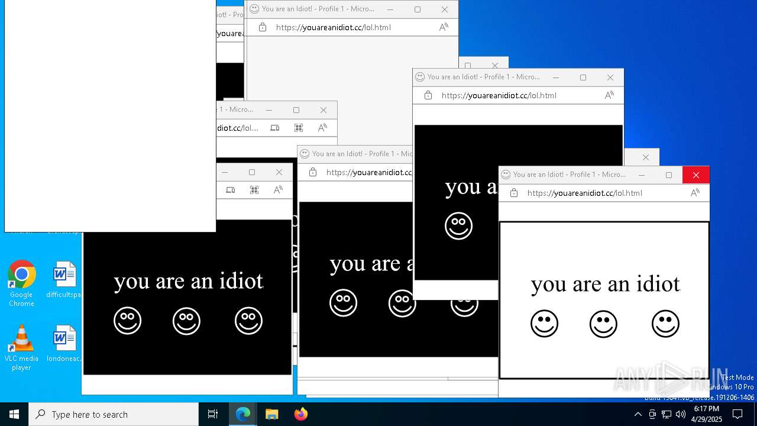Click QR code icon in "1 - Micro..." window

pos(299,128)
